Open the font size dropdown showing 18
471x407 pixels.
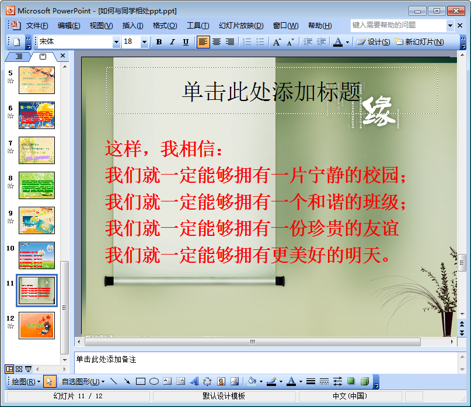144,42
